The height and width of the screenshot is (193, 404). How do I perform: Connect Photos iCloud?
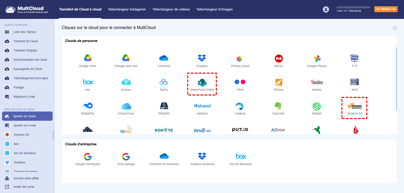pos(240,61)
